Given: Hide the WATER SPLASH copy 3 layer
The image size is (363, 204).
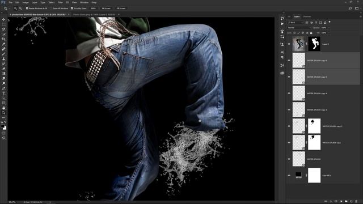Looking at the screenshot, I should coord(289,109).
